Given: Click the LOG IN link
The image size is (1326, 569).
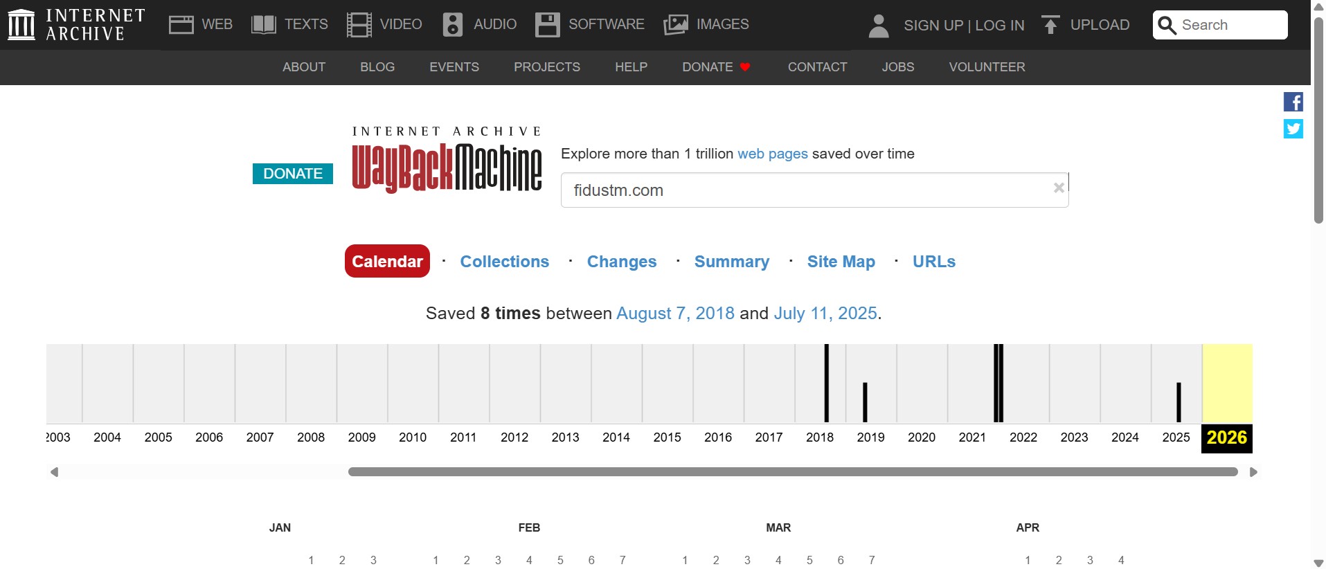Looking at the screenshot, I should coord(1000,26).
